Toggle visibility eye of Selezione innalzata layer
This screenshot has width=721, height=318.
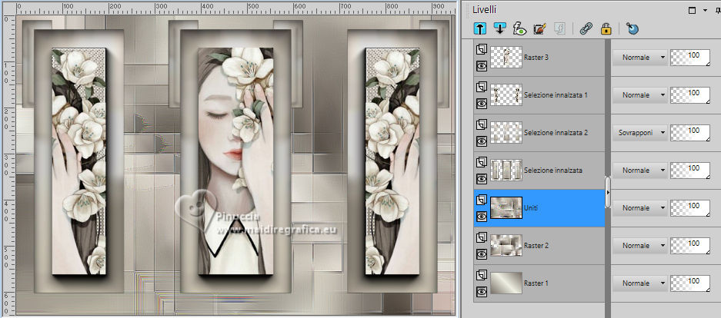[x=482, y=179]
